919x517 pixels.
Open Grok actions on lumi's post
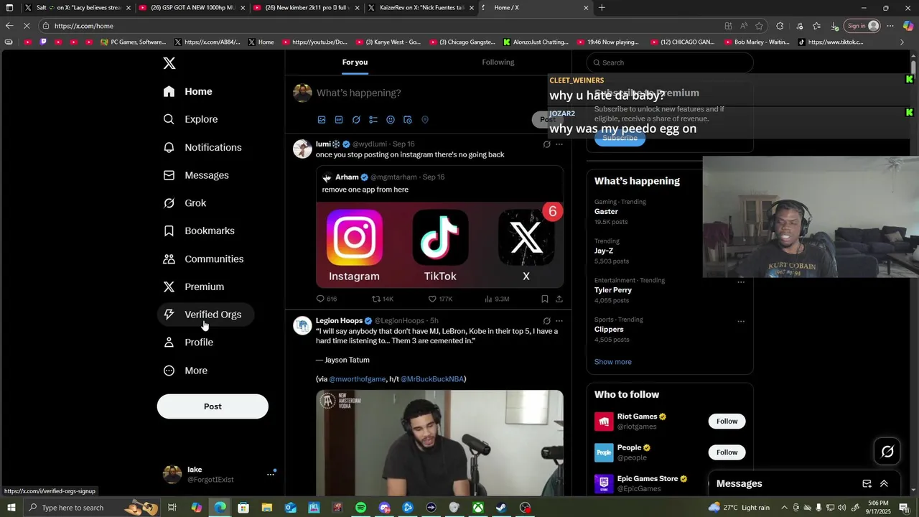[546, 144]
